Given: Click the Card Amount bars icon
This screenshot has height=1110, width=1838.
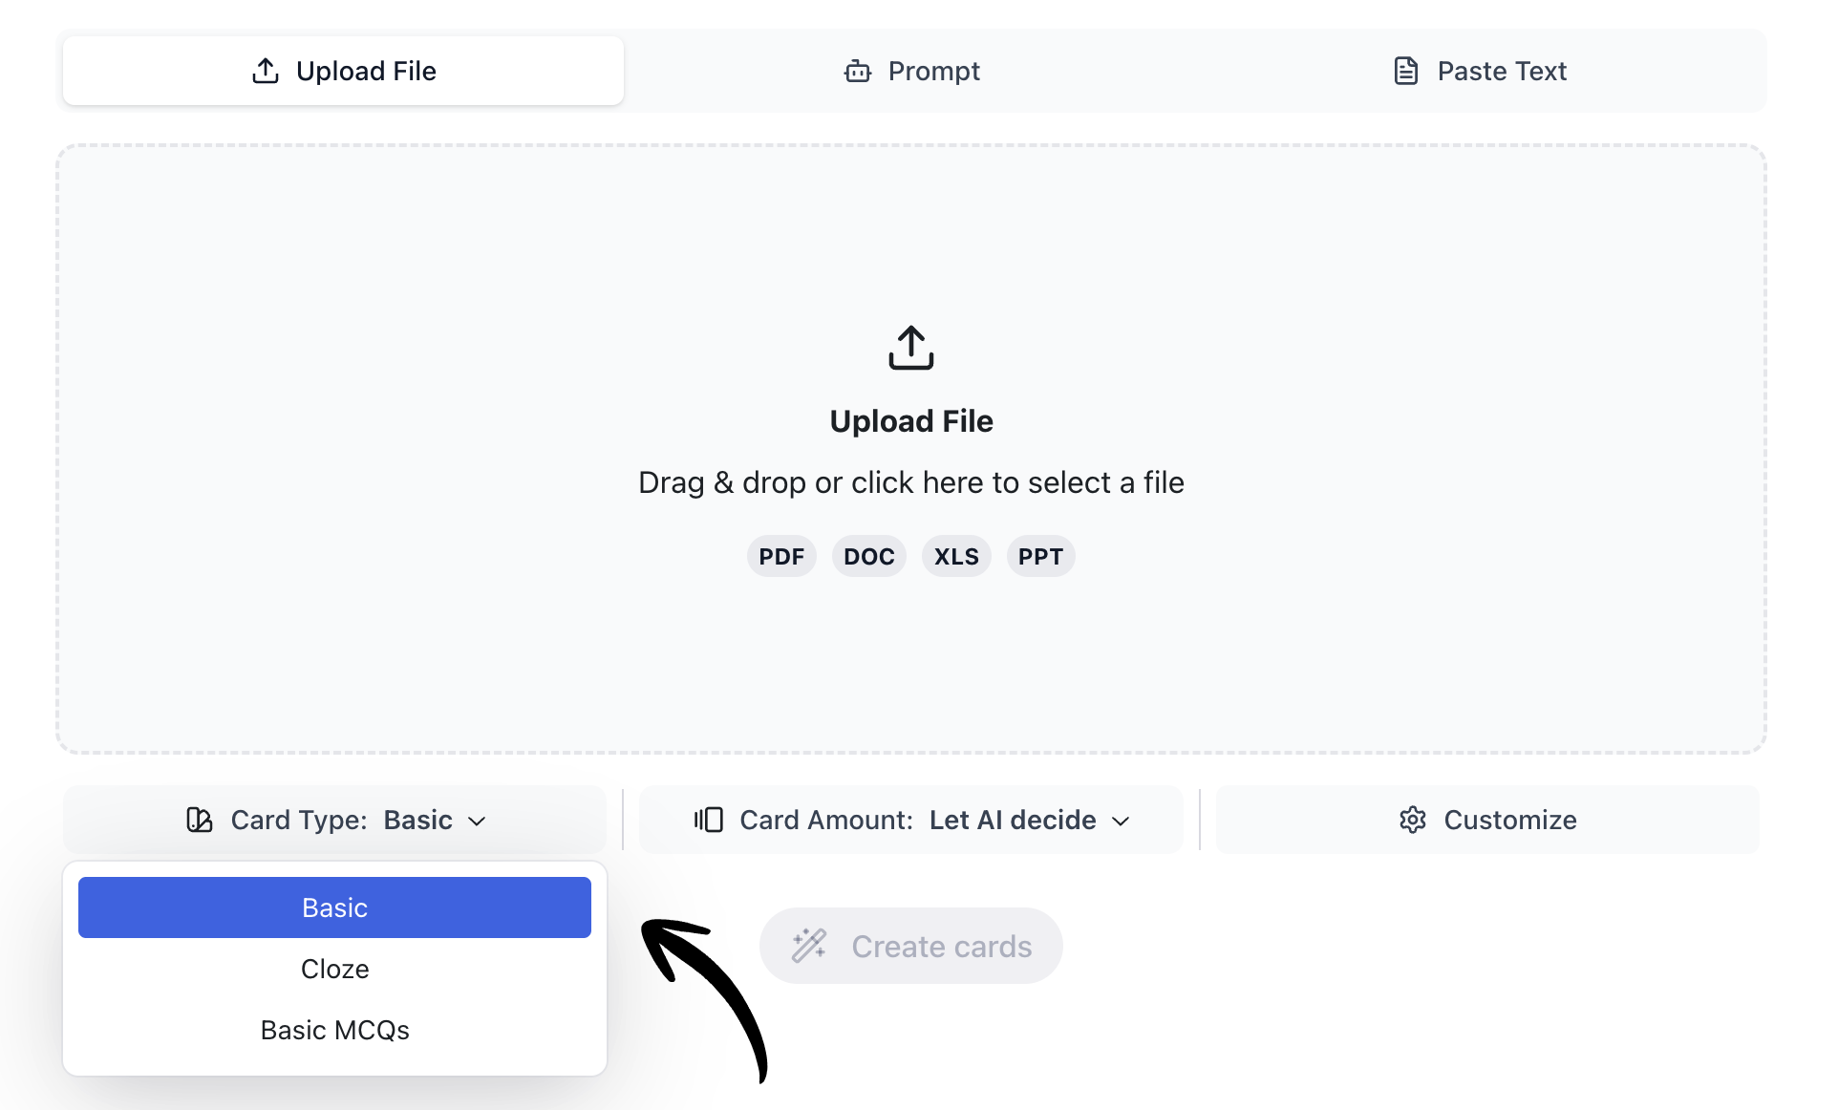Looking at the screenshot, I should [707, 820].
